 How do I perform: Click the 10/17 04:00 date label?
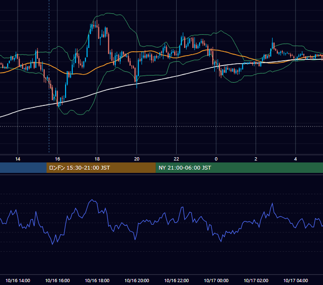(x=295, y=280)
